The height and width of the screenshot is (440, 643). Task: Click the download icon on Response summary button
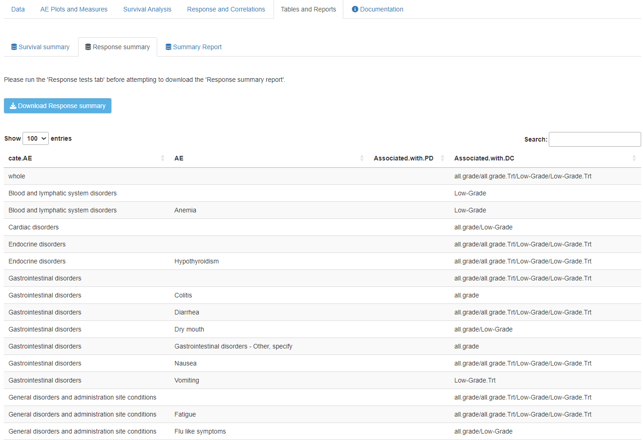pos(13,106)
